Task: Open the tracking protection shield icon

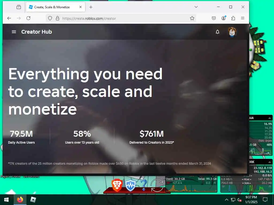Action: point(50,18)
